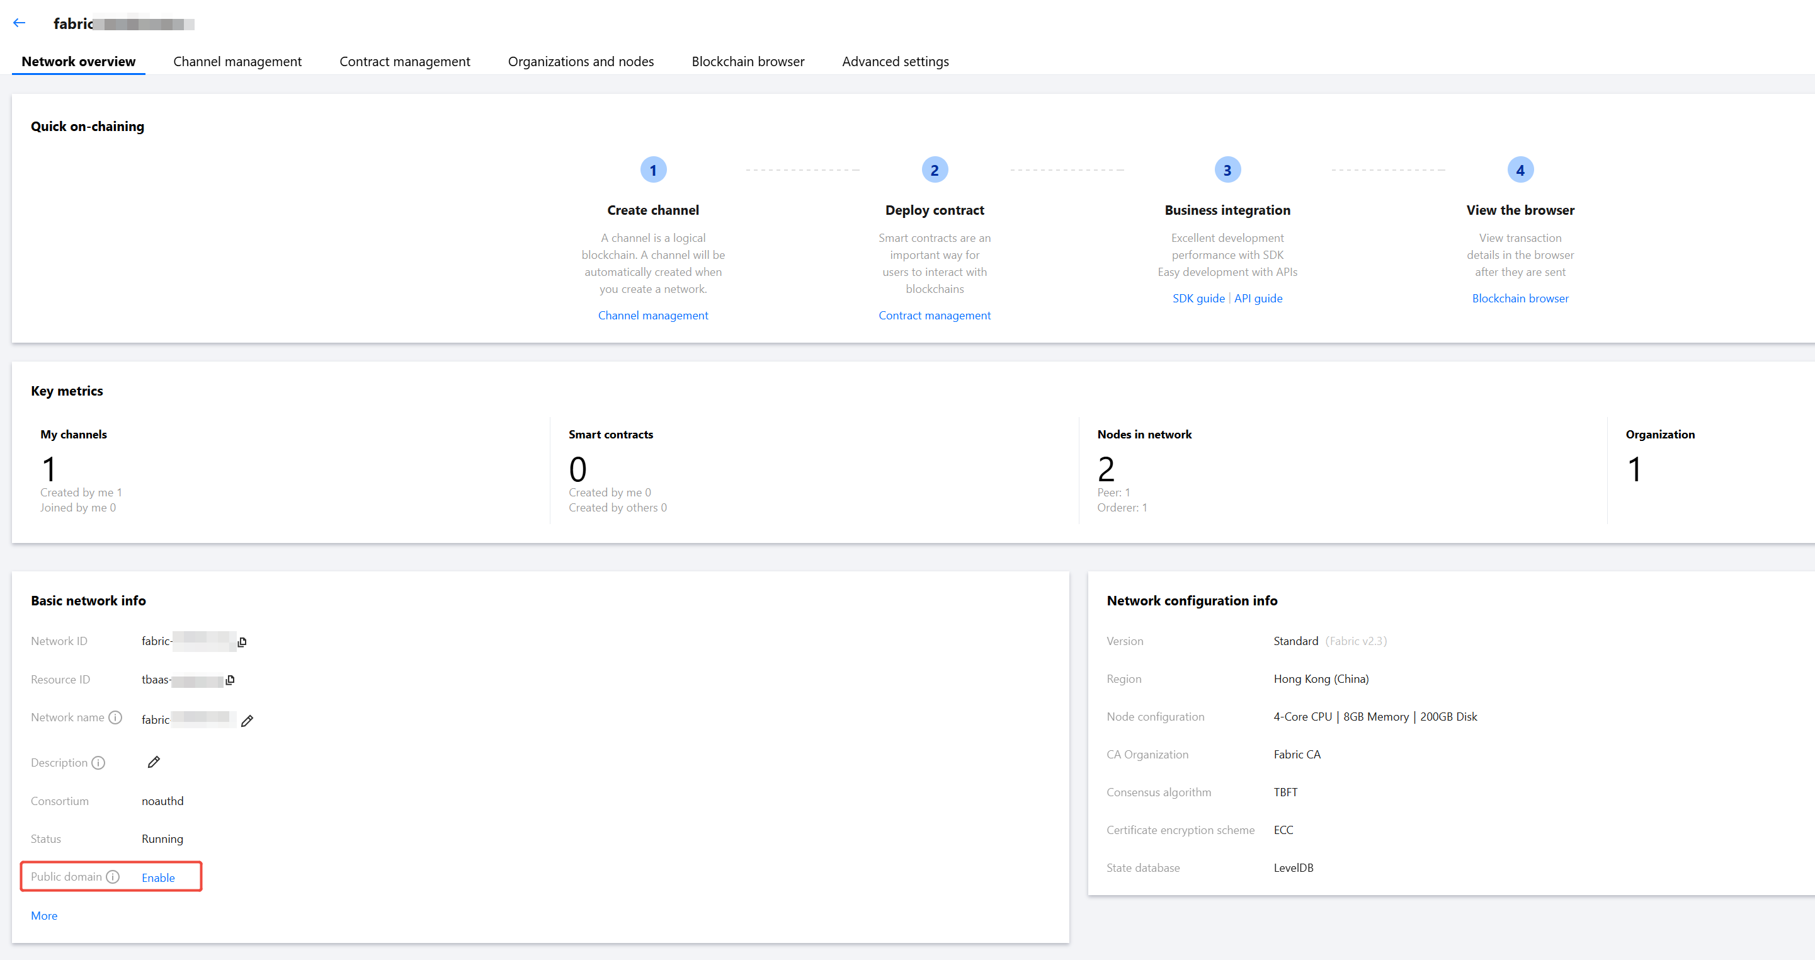Expand More basic network info
Viewport: 1815px width, 960px height.
(43, 916)
